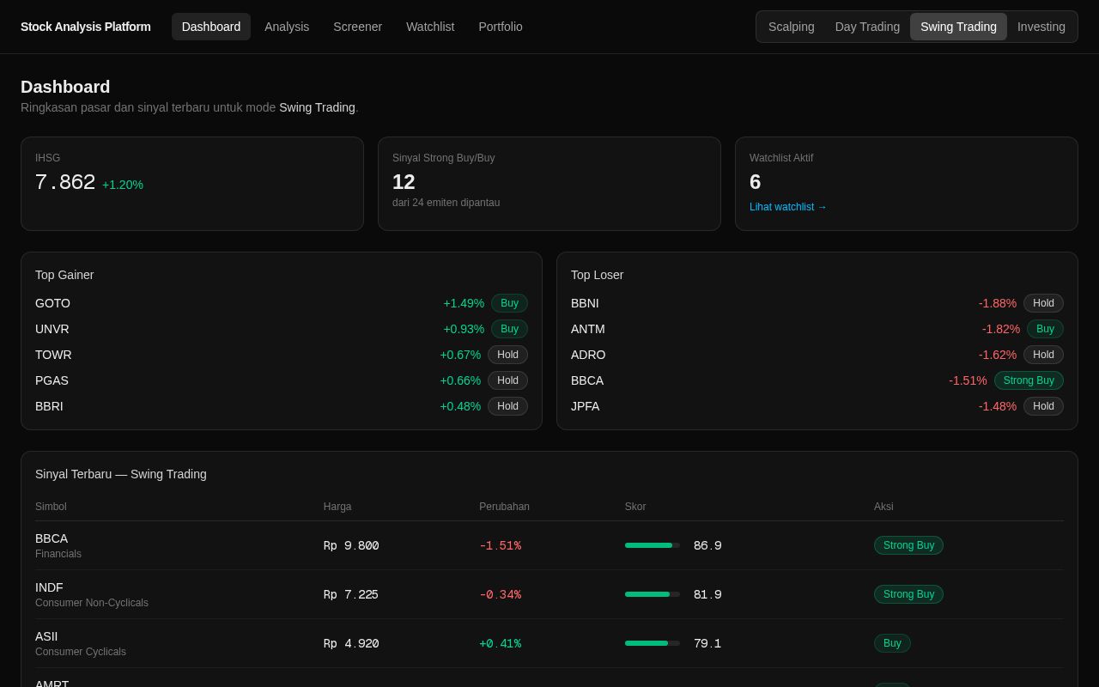Open the Dashboard nav tab
This screenshot has height=687, width=1099.
point(211,27)
